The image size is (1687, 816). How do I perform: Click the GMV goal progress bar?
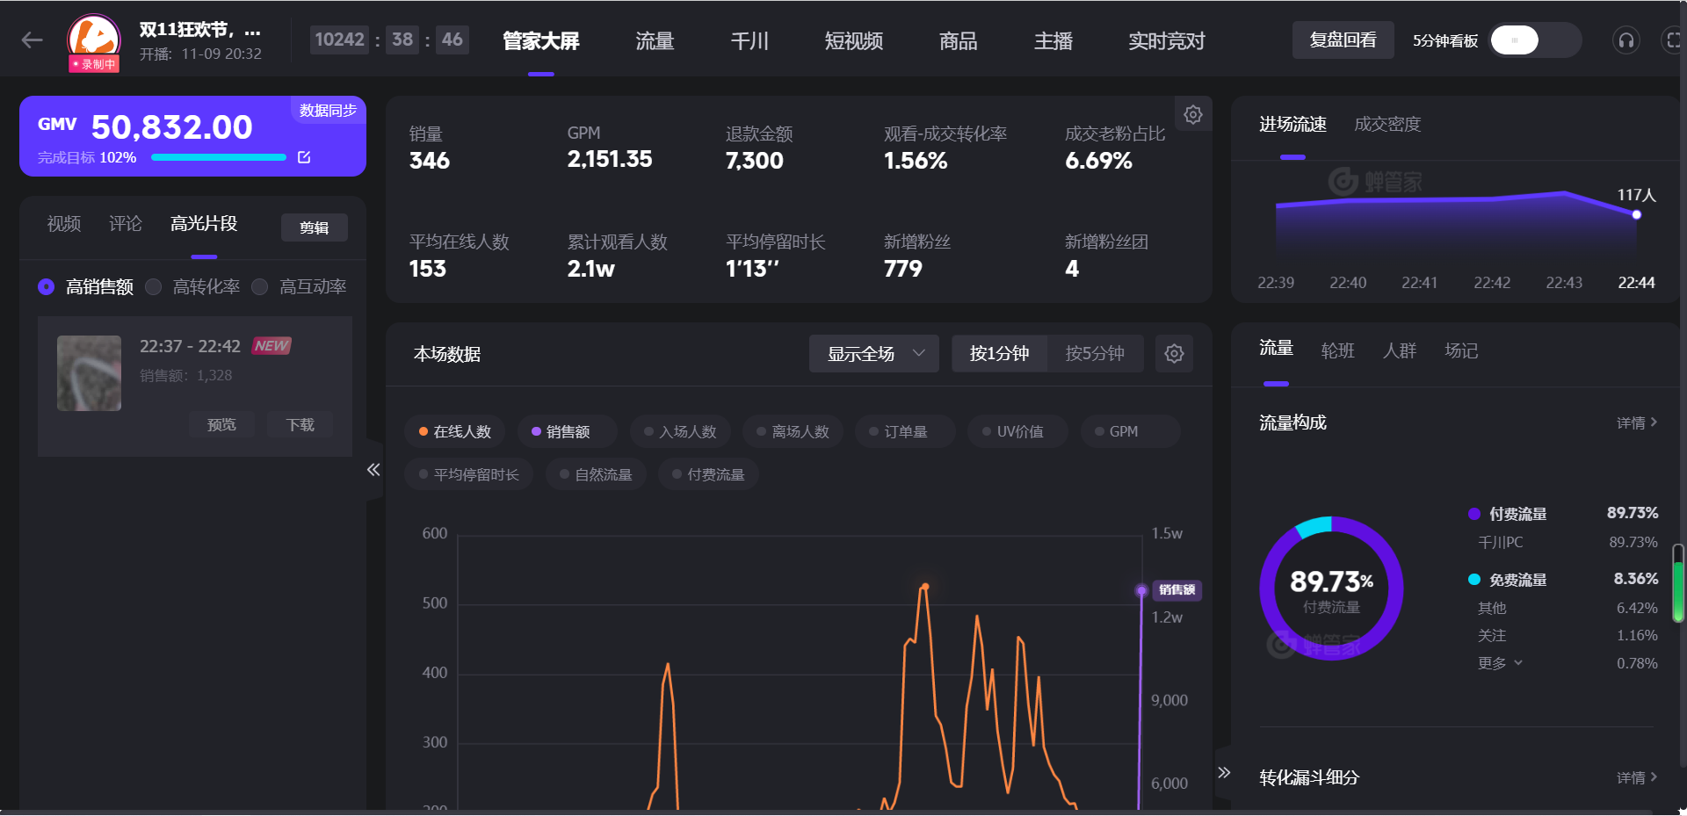pos(219,157)
